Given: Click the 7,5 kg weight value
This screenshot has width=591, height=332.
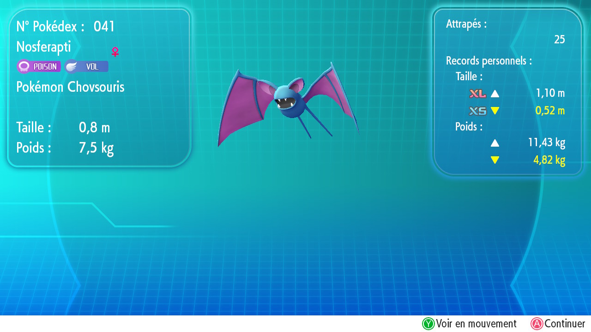Looking at the screenshot, I should point(96,148).
